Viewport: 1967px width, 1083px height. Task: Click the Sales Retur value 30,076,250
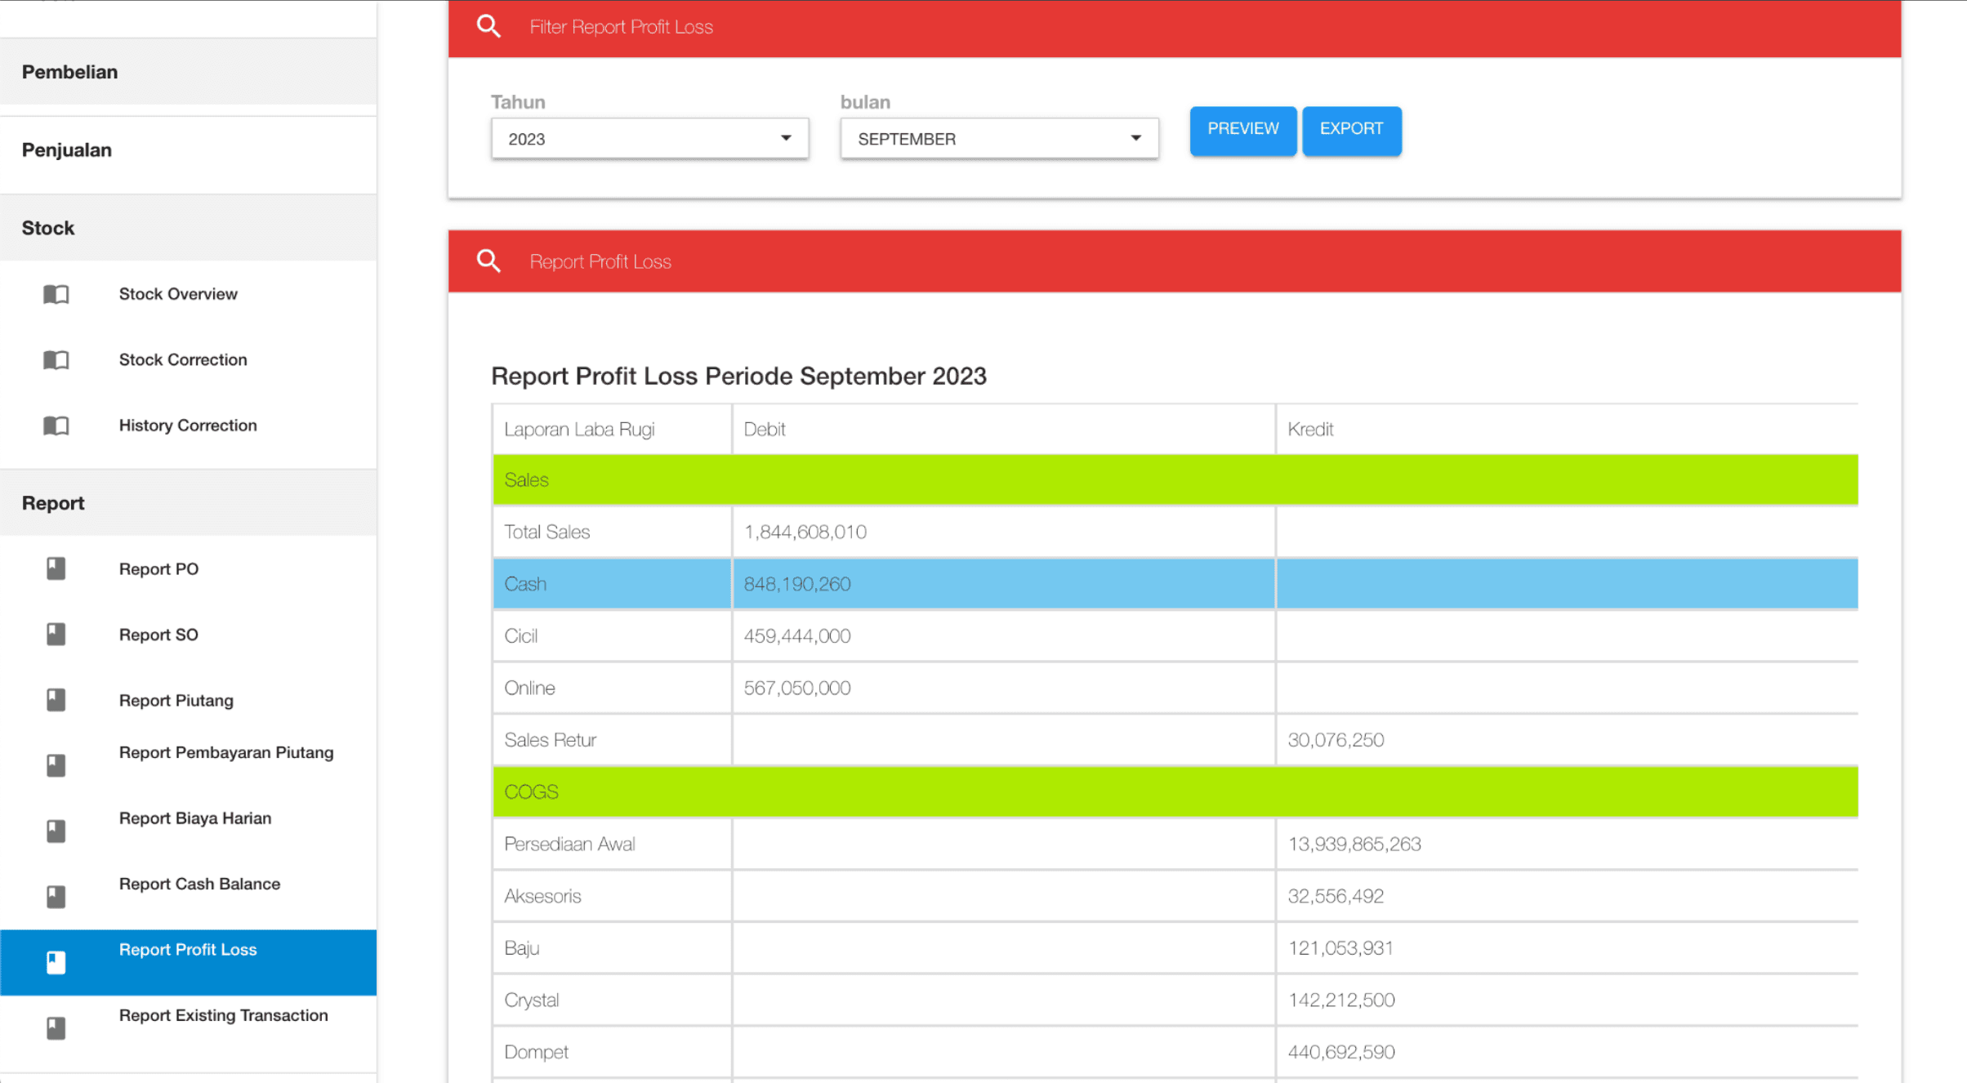[1336, 740]
